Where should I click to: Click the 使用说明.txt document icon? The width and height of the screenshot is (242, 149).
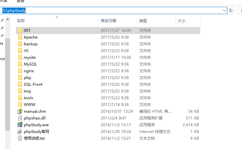pyautogui.click(x=20, y=138)
